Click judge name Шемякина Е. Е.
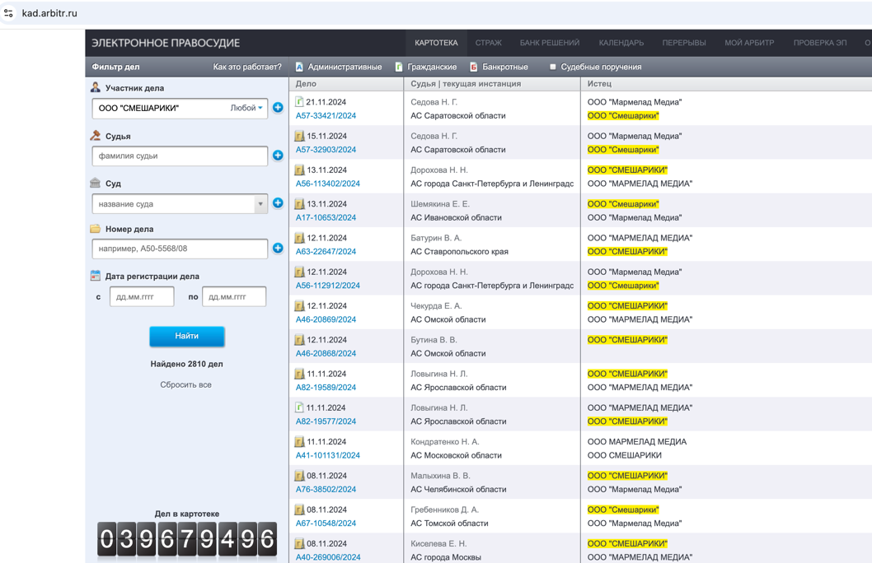This screenshot has height=563, width=872. 440,204
